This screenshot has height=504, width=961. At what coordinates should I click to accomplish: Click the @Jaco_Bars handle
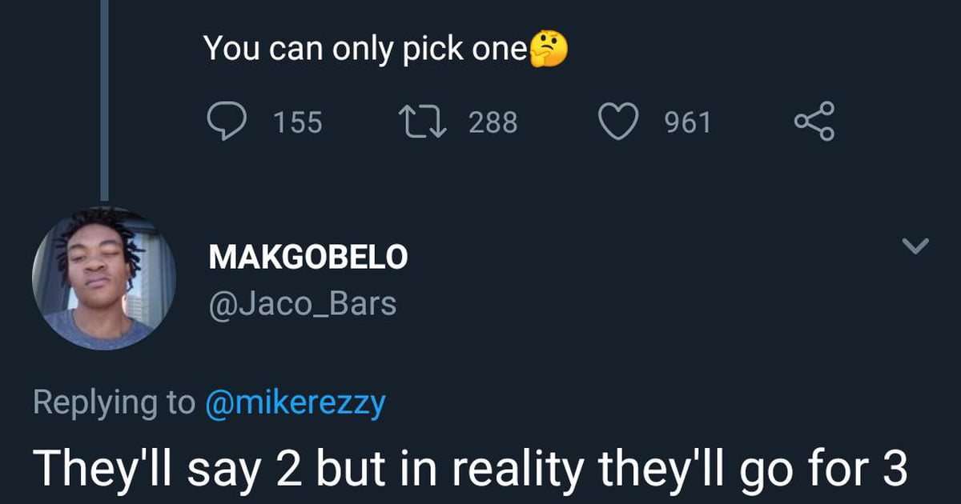click(302, 304)
